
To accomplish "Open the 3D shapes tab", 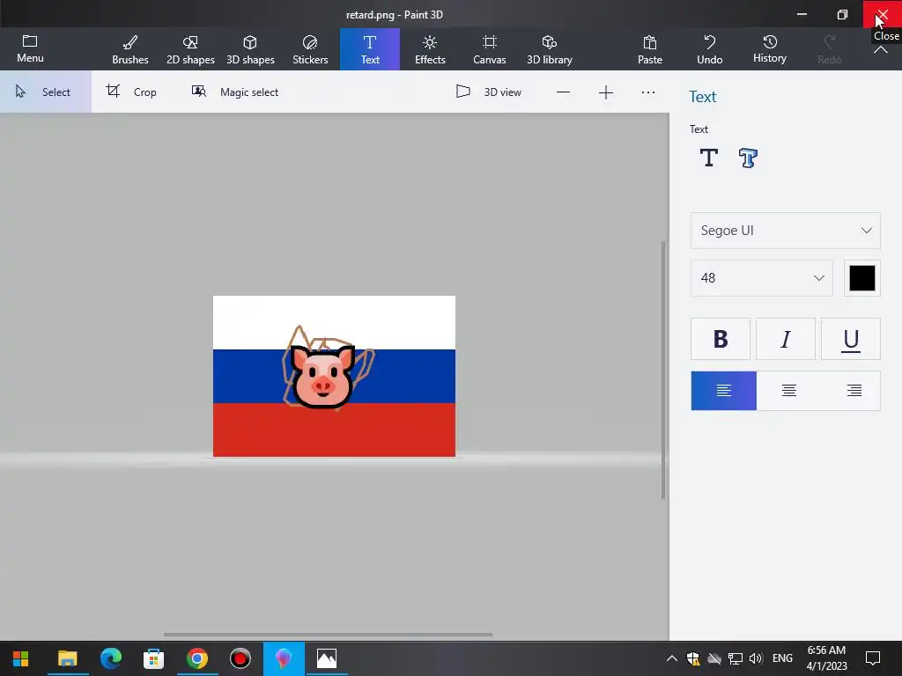I will tap(250, 49).
